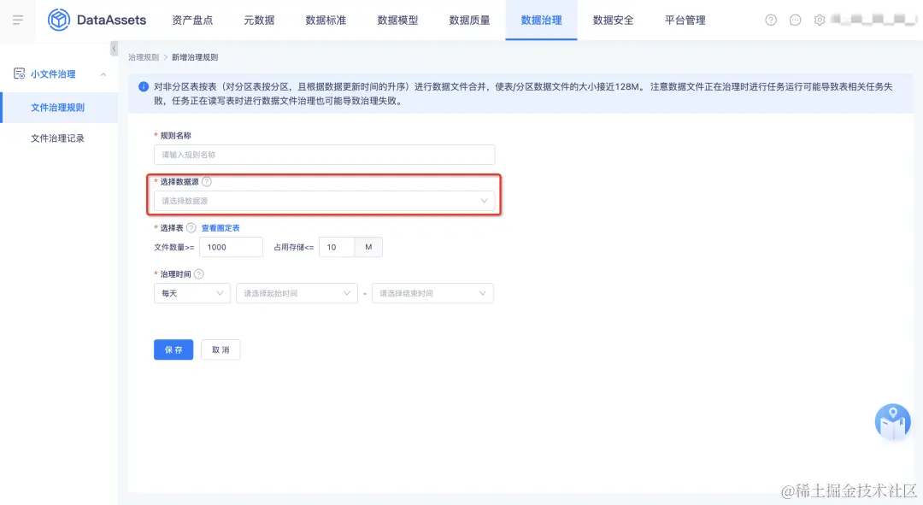Collapse sidebar with the left arrow handle

(115, 48)
